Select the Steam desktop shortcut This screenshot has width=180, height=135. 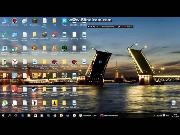(x=35, y=91)
